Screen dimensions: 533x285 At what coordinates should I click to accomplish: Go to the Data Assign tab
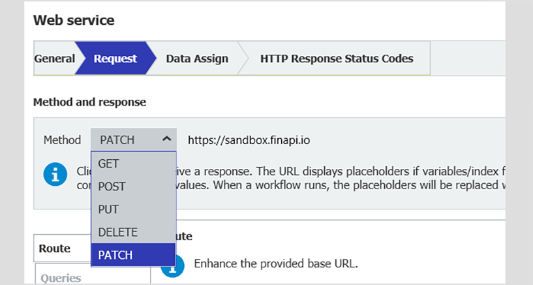[x=197, y=59]
